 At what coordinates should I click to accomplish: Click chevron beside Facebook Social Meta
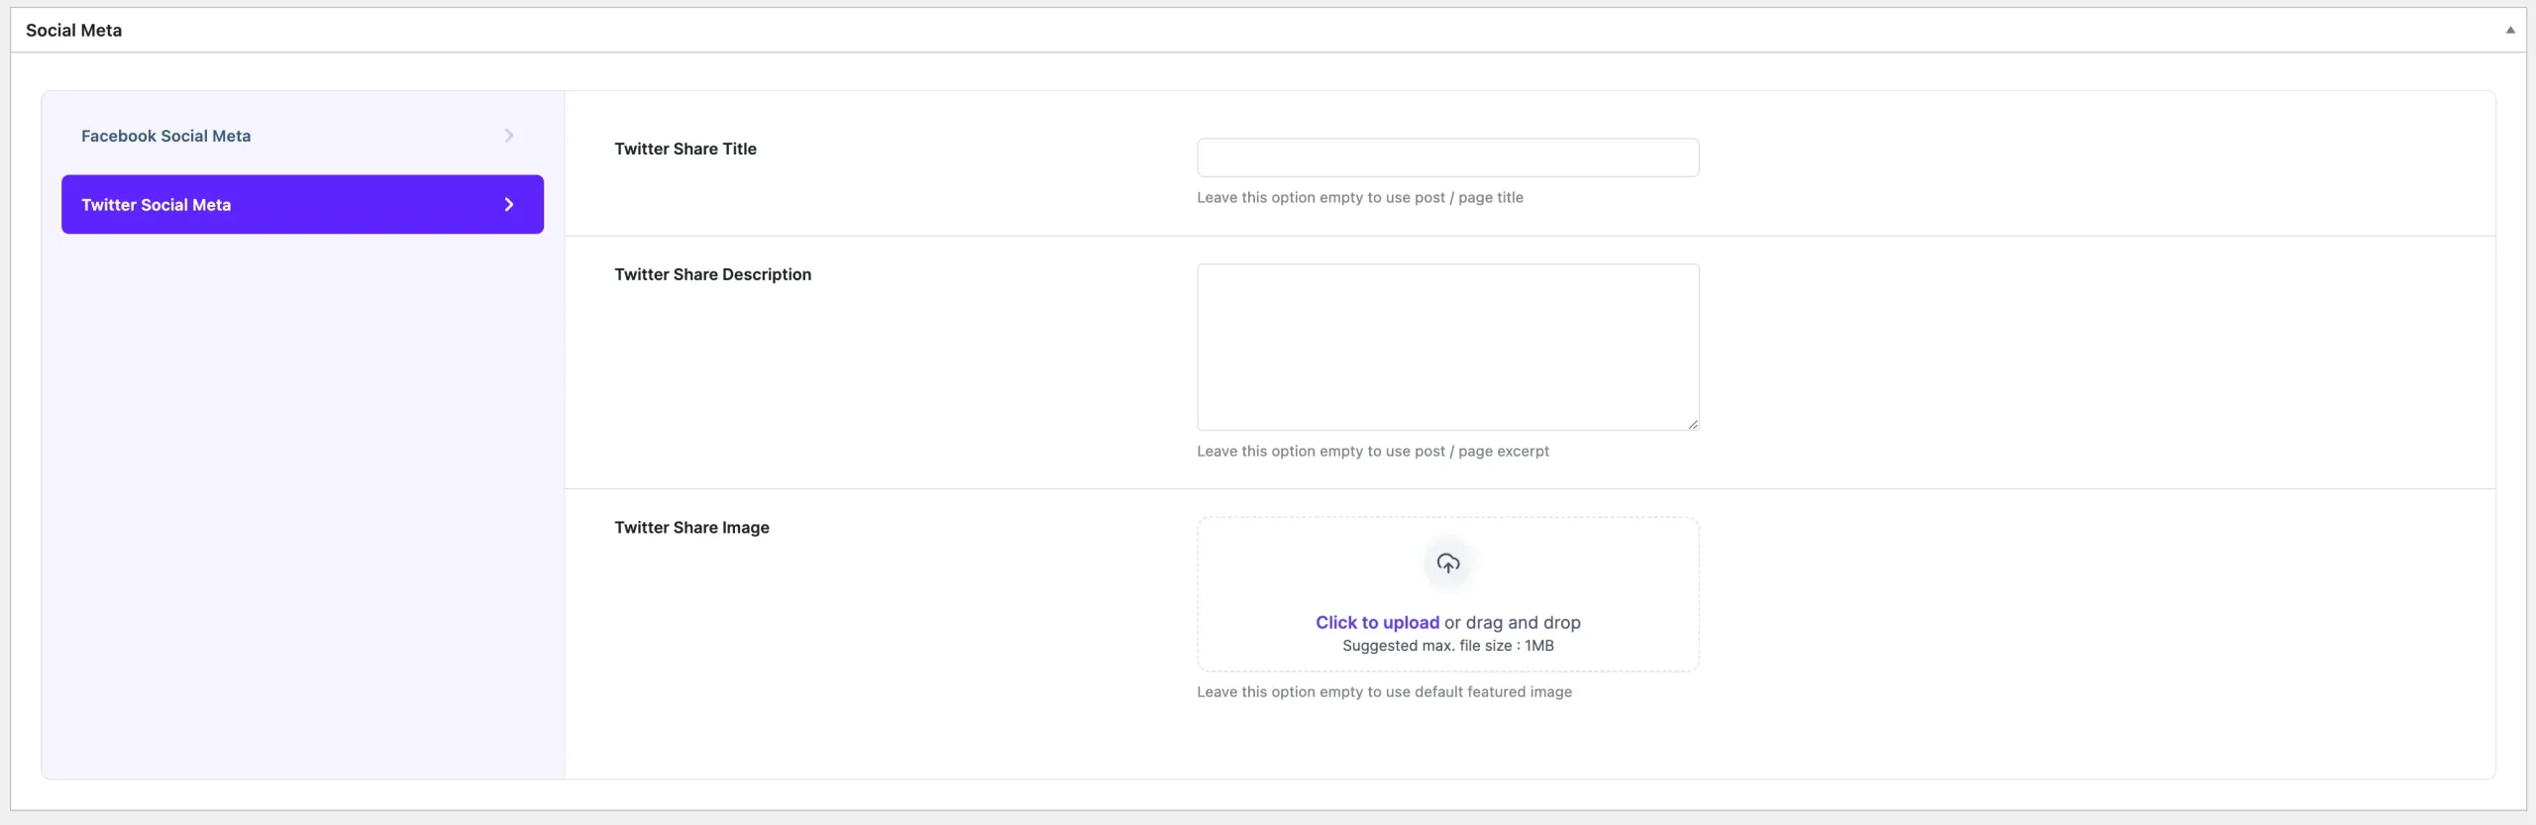click(508, 136)
